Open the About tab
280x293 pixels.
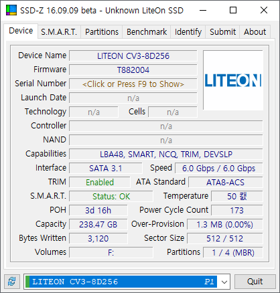255,32
